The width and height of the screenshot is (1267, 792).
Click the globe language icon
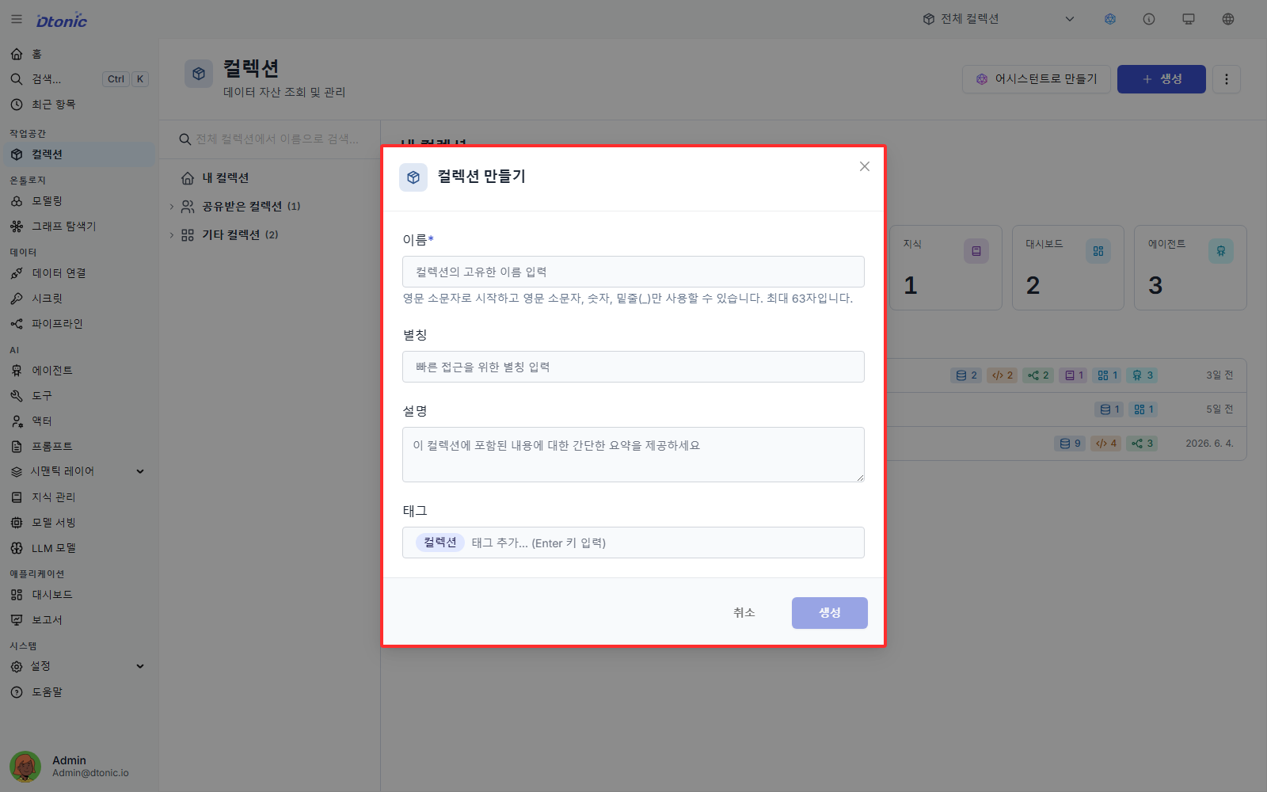(x=1228, y=19)
